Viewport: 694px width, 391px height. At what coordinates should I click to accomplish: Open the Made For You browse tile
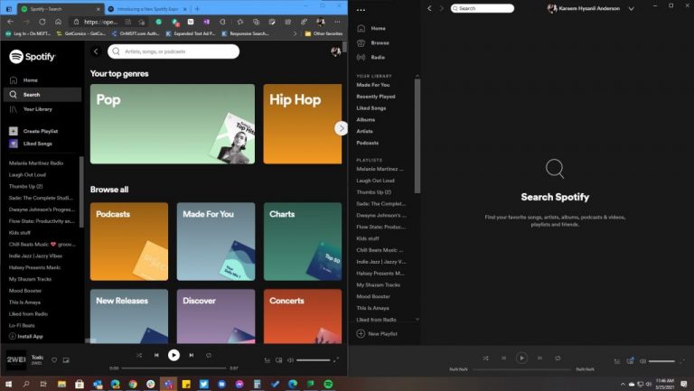[216, 241]
